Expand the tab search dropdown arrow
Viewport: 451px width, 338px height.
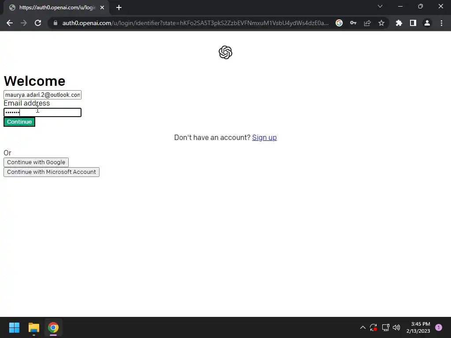(x=380, y=6)
